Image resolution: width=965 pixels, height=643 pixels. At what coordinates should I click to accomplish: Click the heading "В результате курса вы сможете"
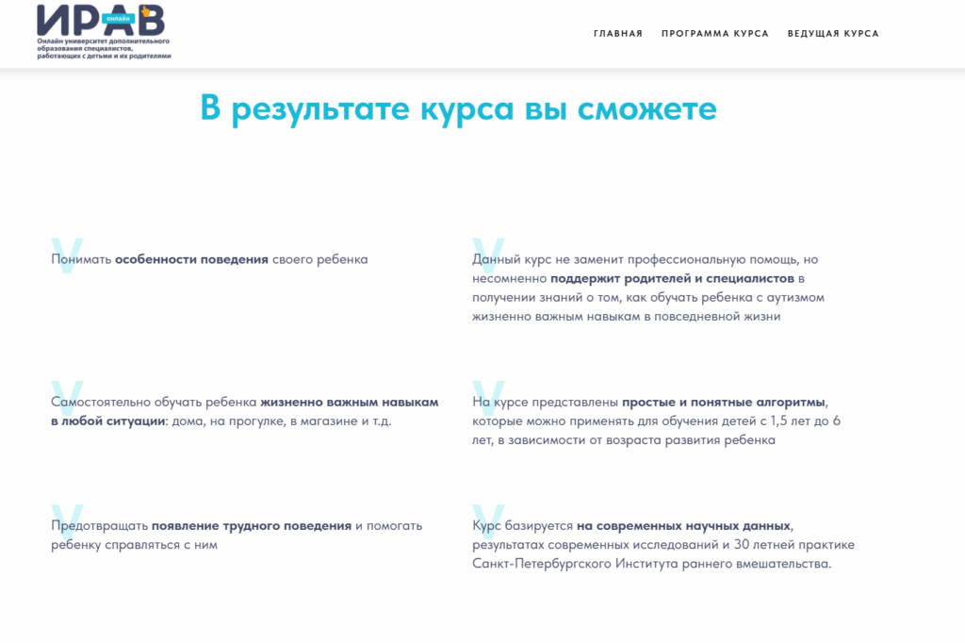coord(459,108)
